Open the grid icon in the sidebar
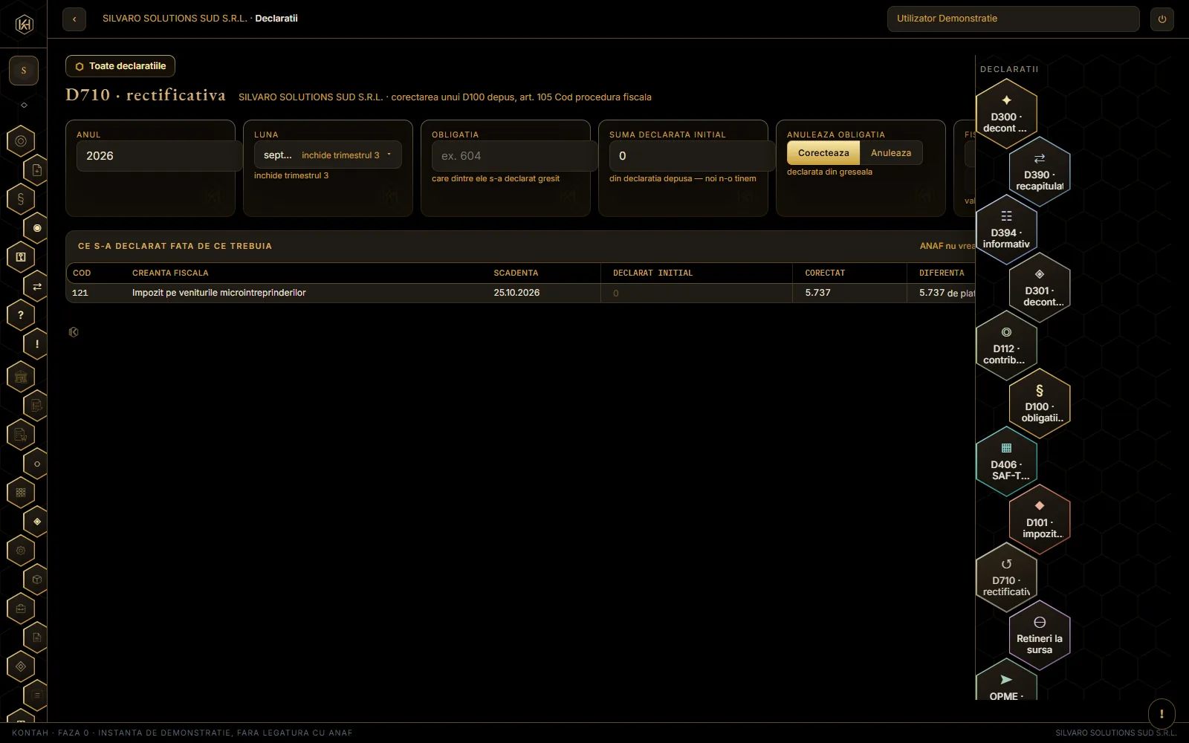The image size is (1189, 743). [21, 493]
